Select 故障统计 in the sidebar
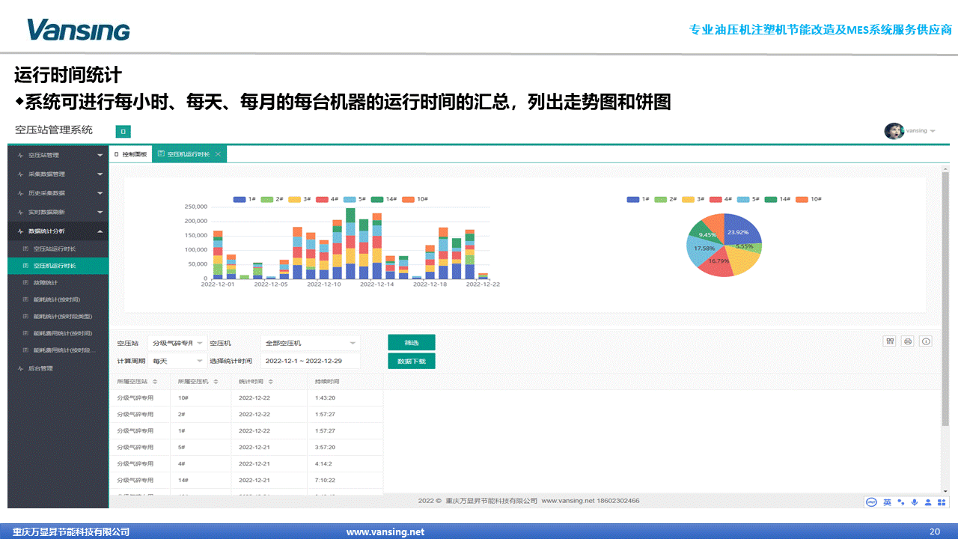This screenshot has width=958, height=539. coord(45,283)
